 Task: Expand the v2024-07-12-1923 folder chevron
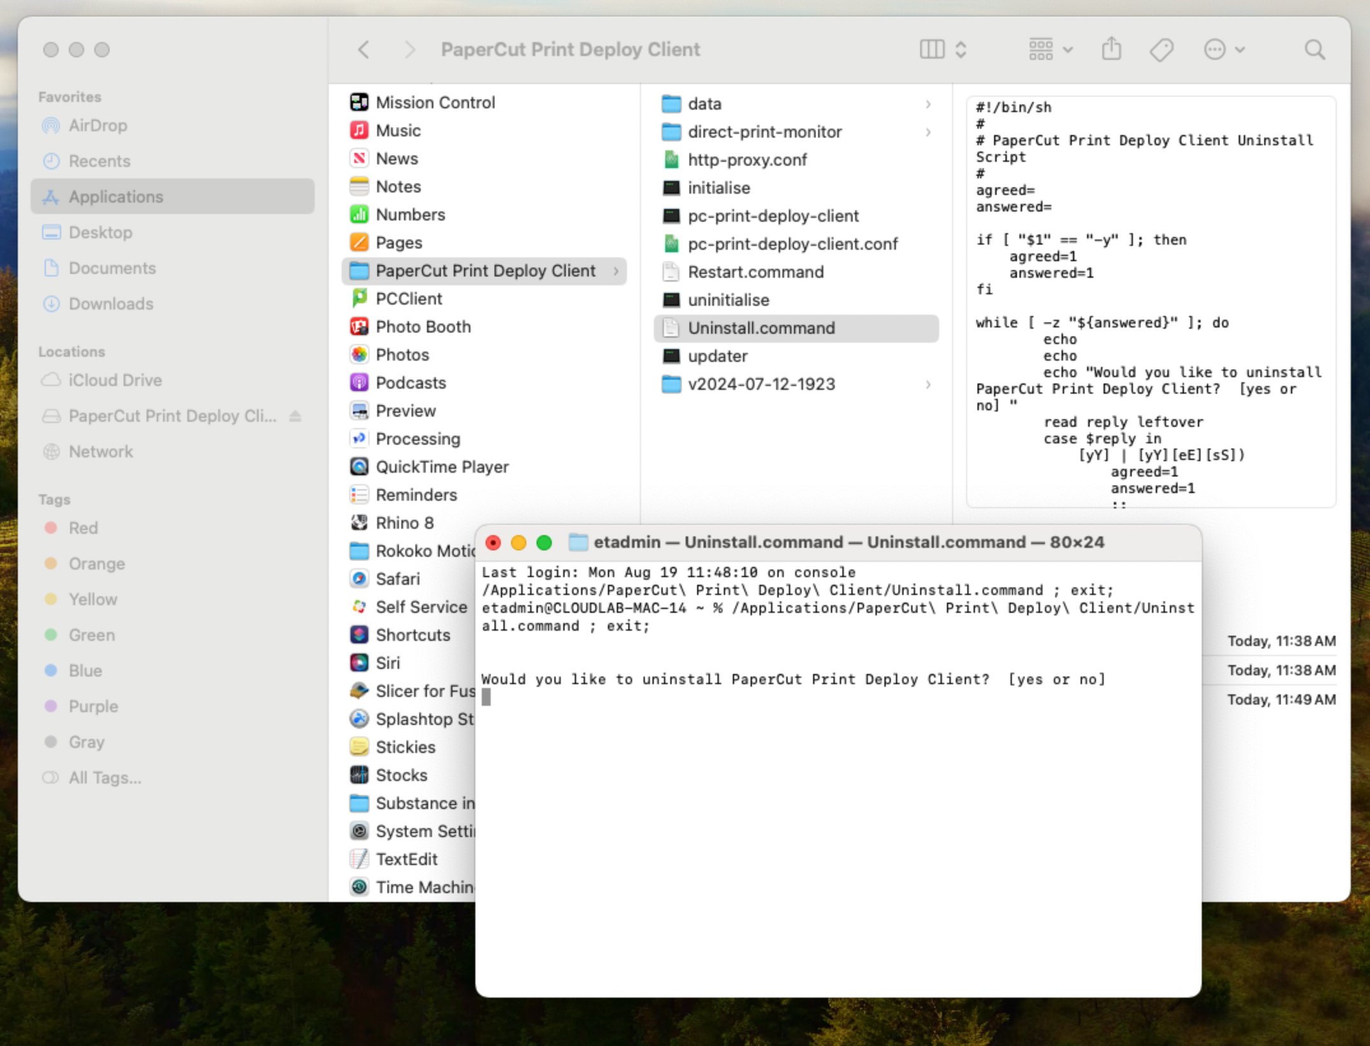coord(928,384)
